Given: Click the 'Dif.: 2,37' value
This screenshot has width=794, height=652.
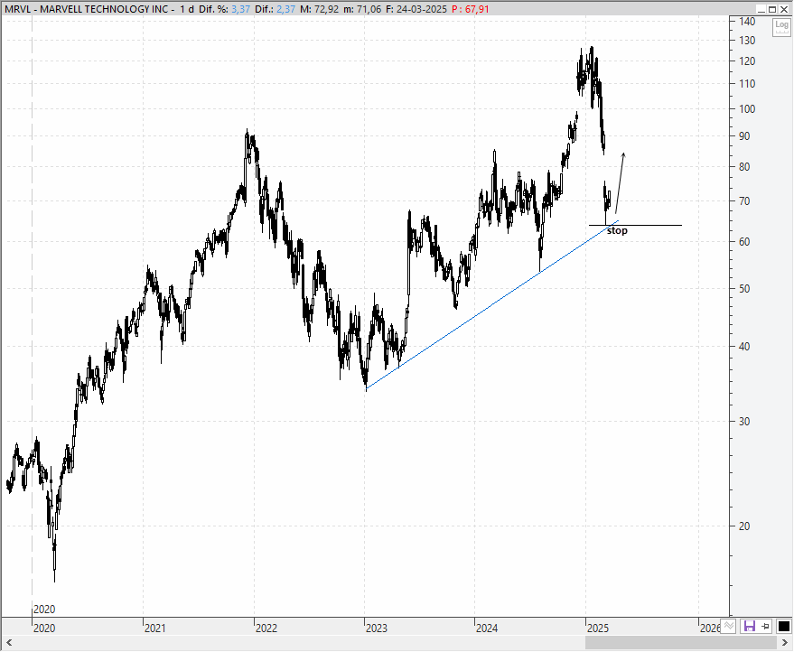Looking at the screenshot, I should (275, 9).
